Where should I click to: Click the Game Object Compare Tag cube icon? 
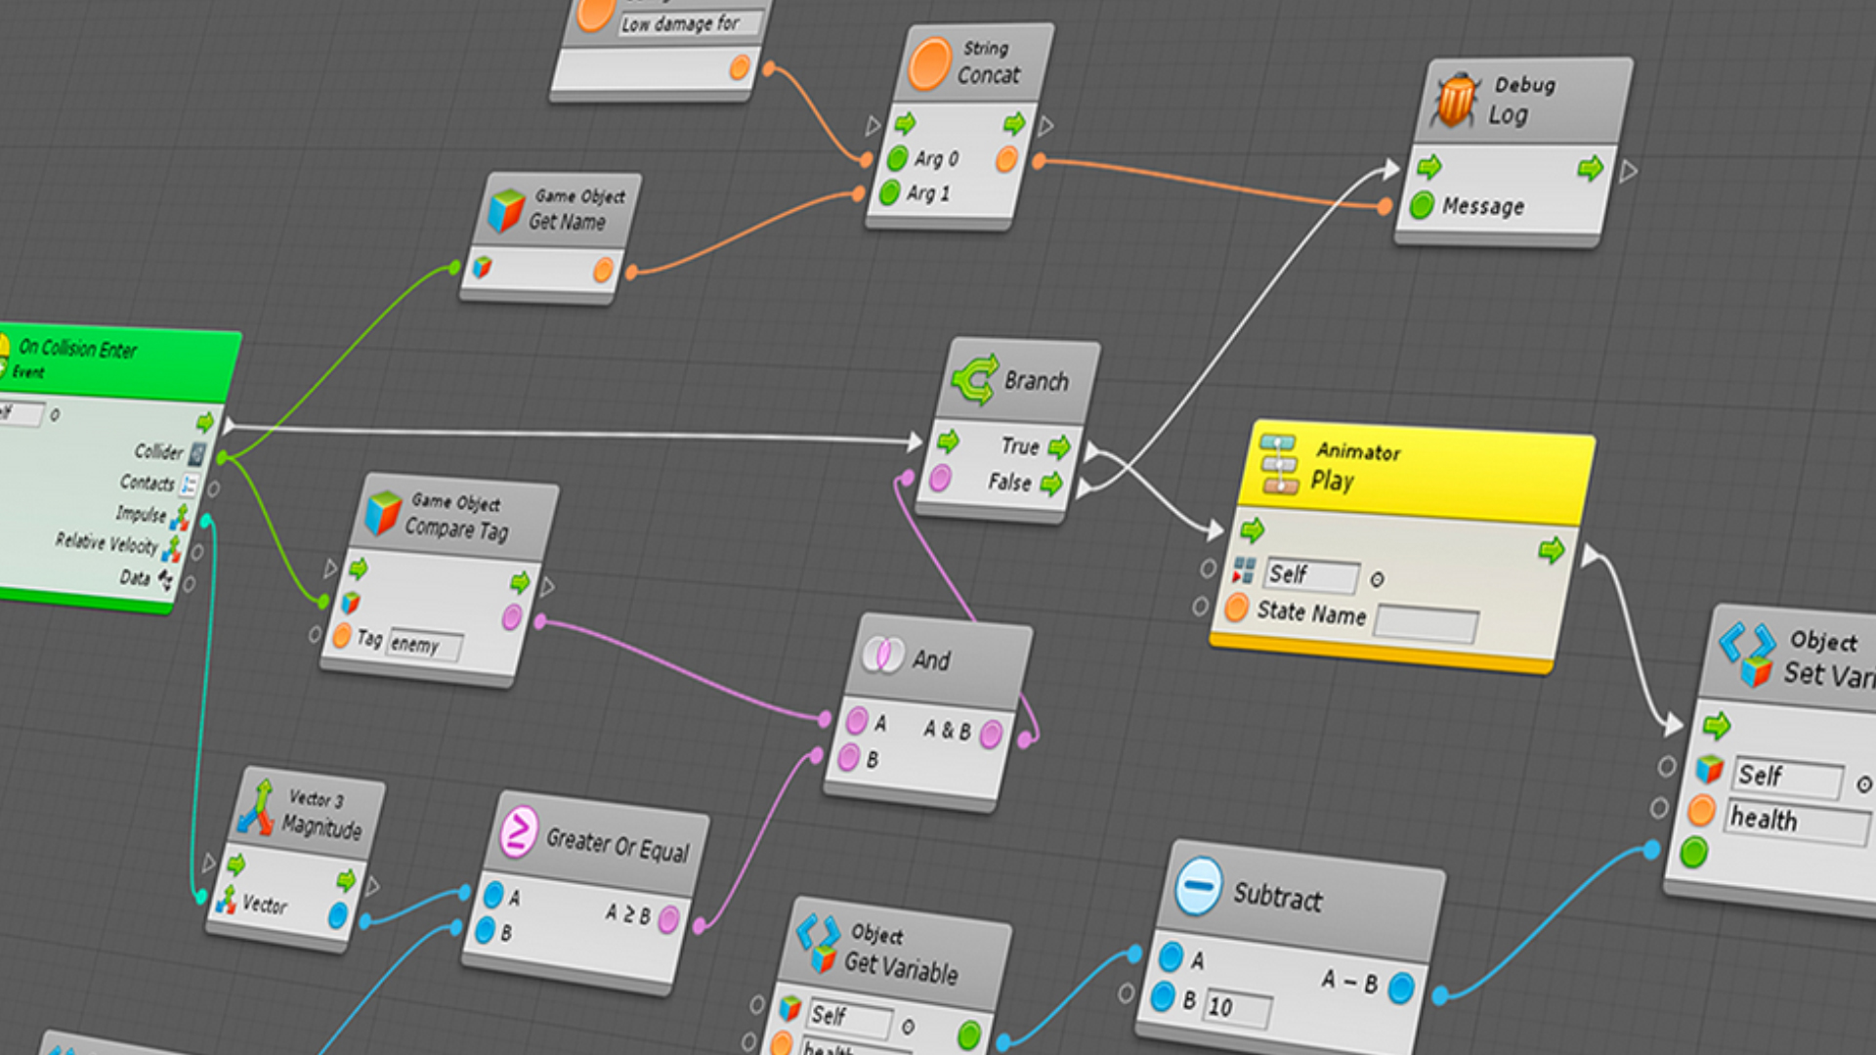tap(382, 513)
